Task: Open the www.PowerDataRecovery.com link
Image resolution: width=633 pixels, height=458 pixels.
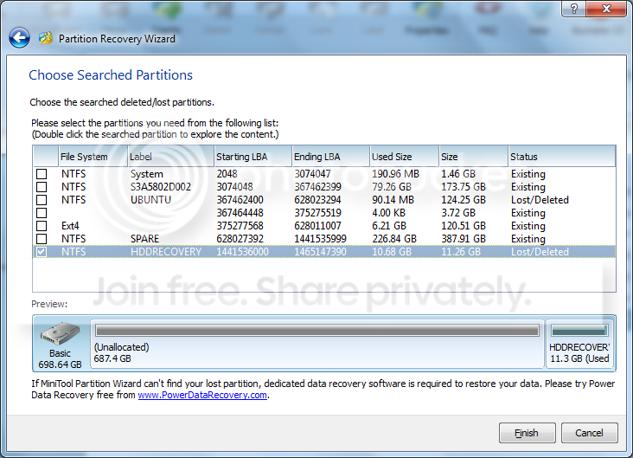Action: point(202,395)
